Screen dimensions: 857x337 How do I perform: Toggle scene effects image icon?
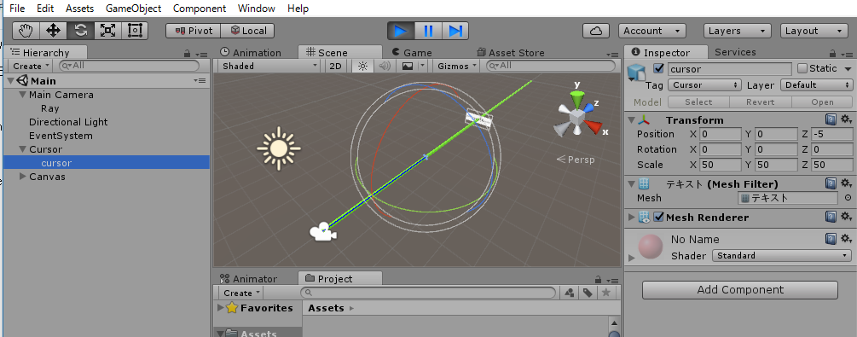coord(408,66)
